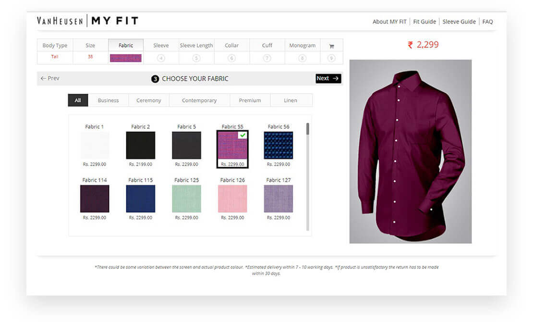Screen dimensions: 533x322
Task: Click the Van Heusen MY FIT logo
Action: point(87,21)
